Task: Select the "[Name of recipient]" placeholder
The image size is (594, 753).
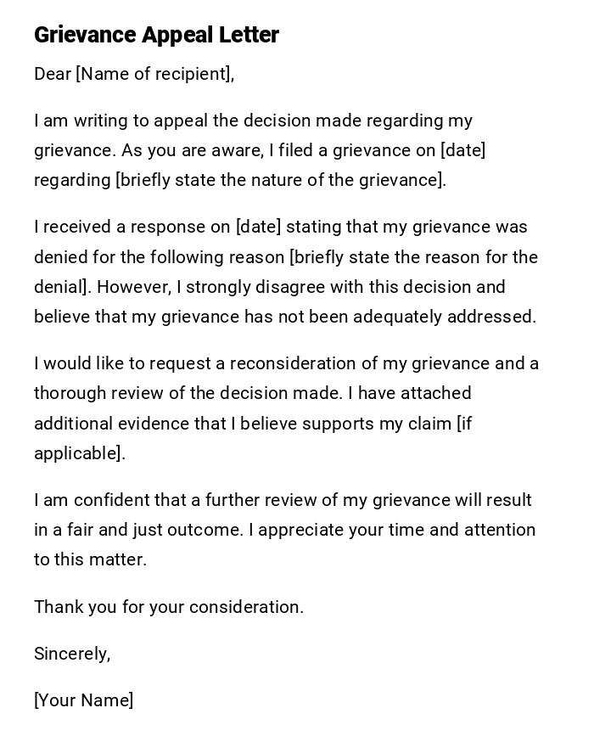Action: coord(154,74)
